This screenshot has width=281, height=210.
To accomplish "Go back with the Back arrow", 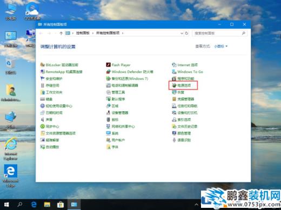I will [x=41, y=33].
